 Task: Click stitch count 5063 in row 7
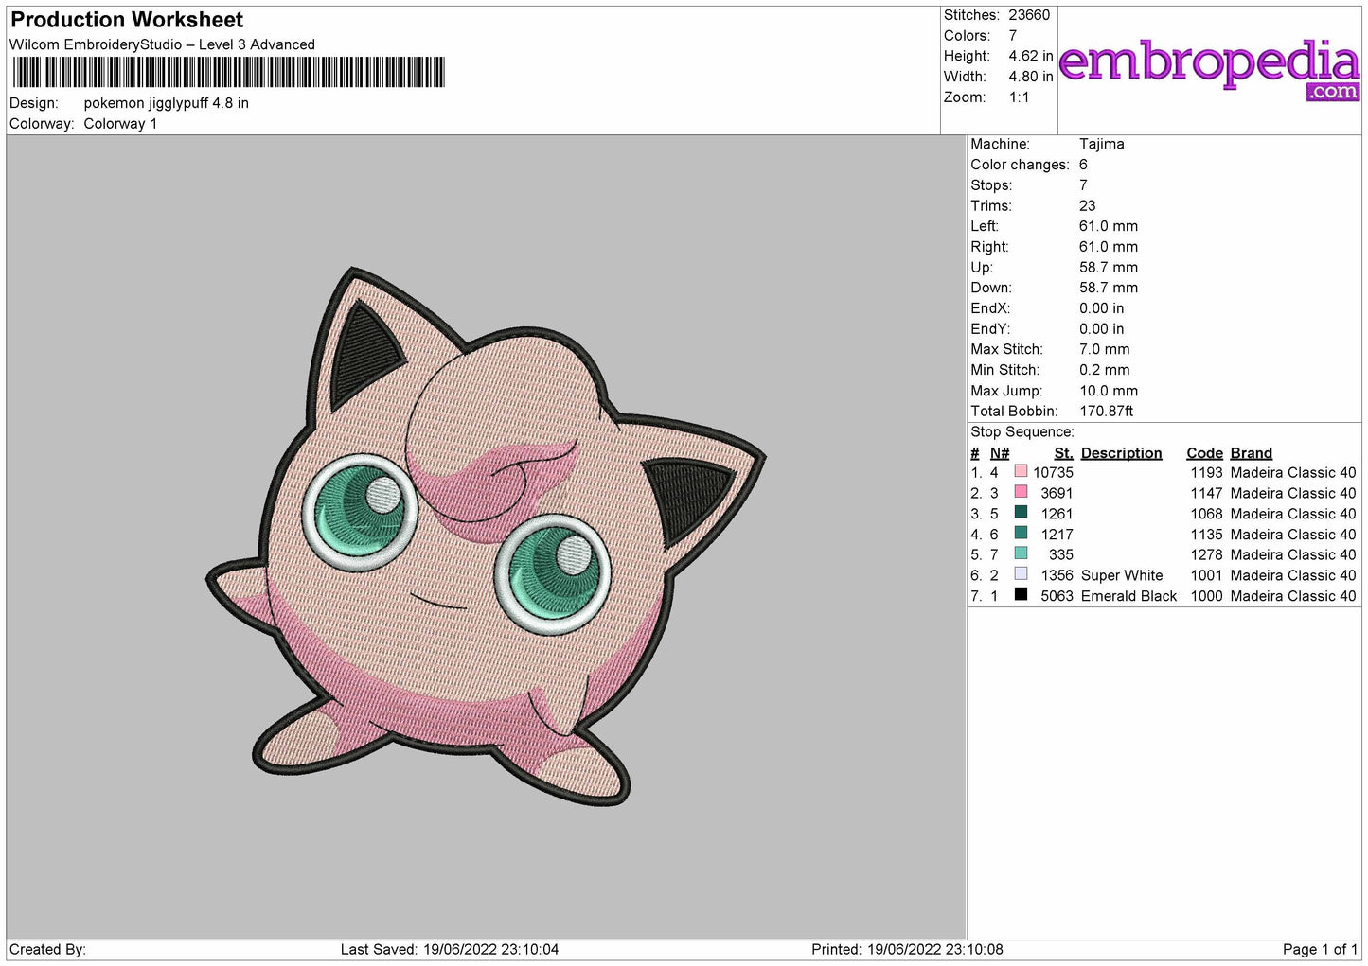(1057, 596)
